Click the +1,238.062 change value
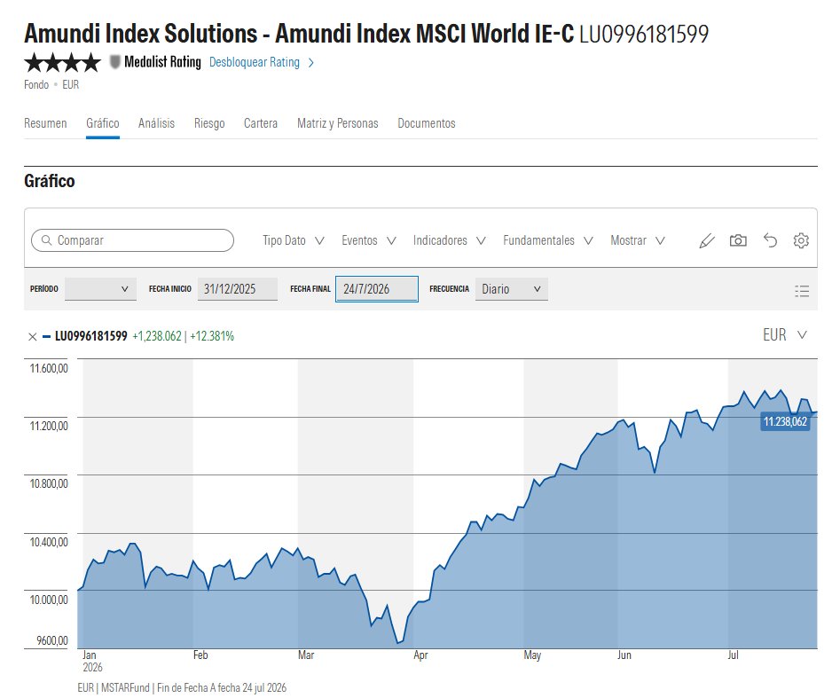832x698 pixels. click(157, 336)
